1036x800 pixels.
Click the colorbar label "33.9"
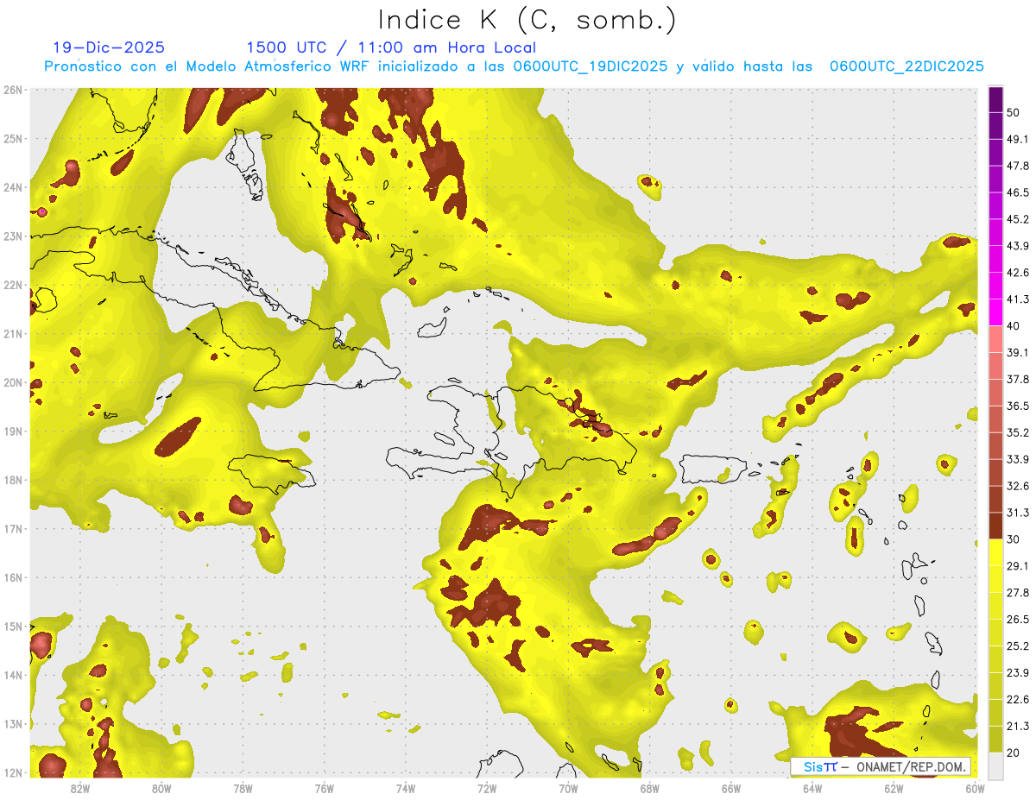point(1018,459)
